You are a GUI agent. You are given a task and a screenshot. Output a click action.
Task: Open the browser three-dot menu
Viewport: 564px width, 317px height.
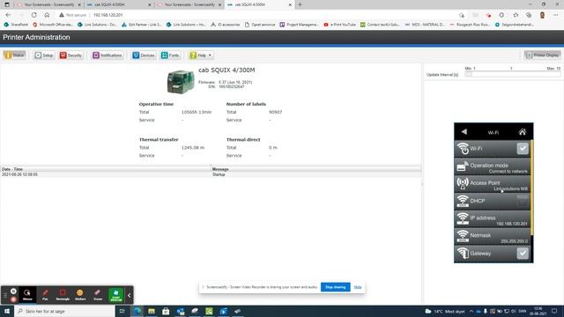556,15
